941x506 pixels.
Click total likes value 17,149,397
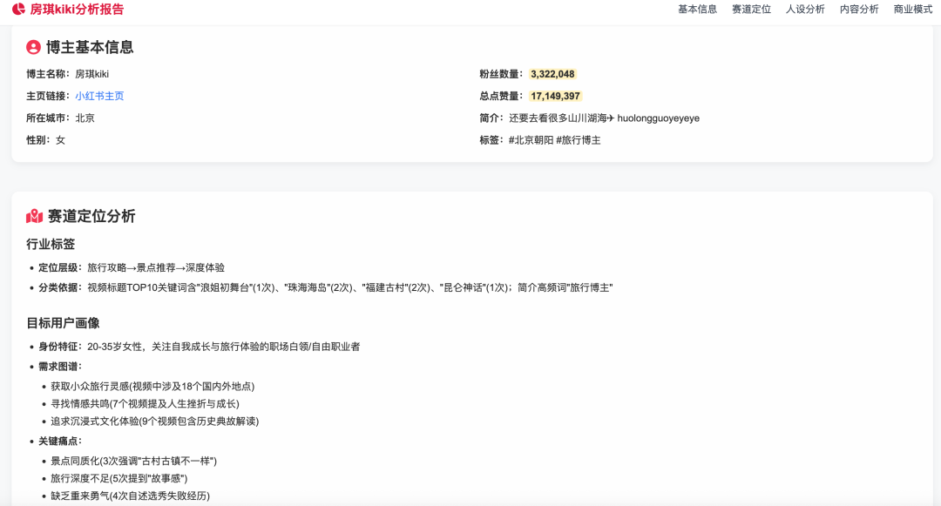pyautogui.click(x=555, y=96)
